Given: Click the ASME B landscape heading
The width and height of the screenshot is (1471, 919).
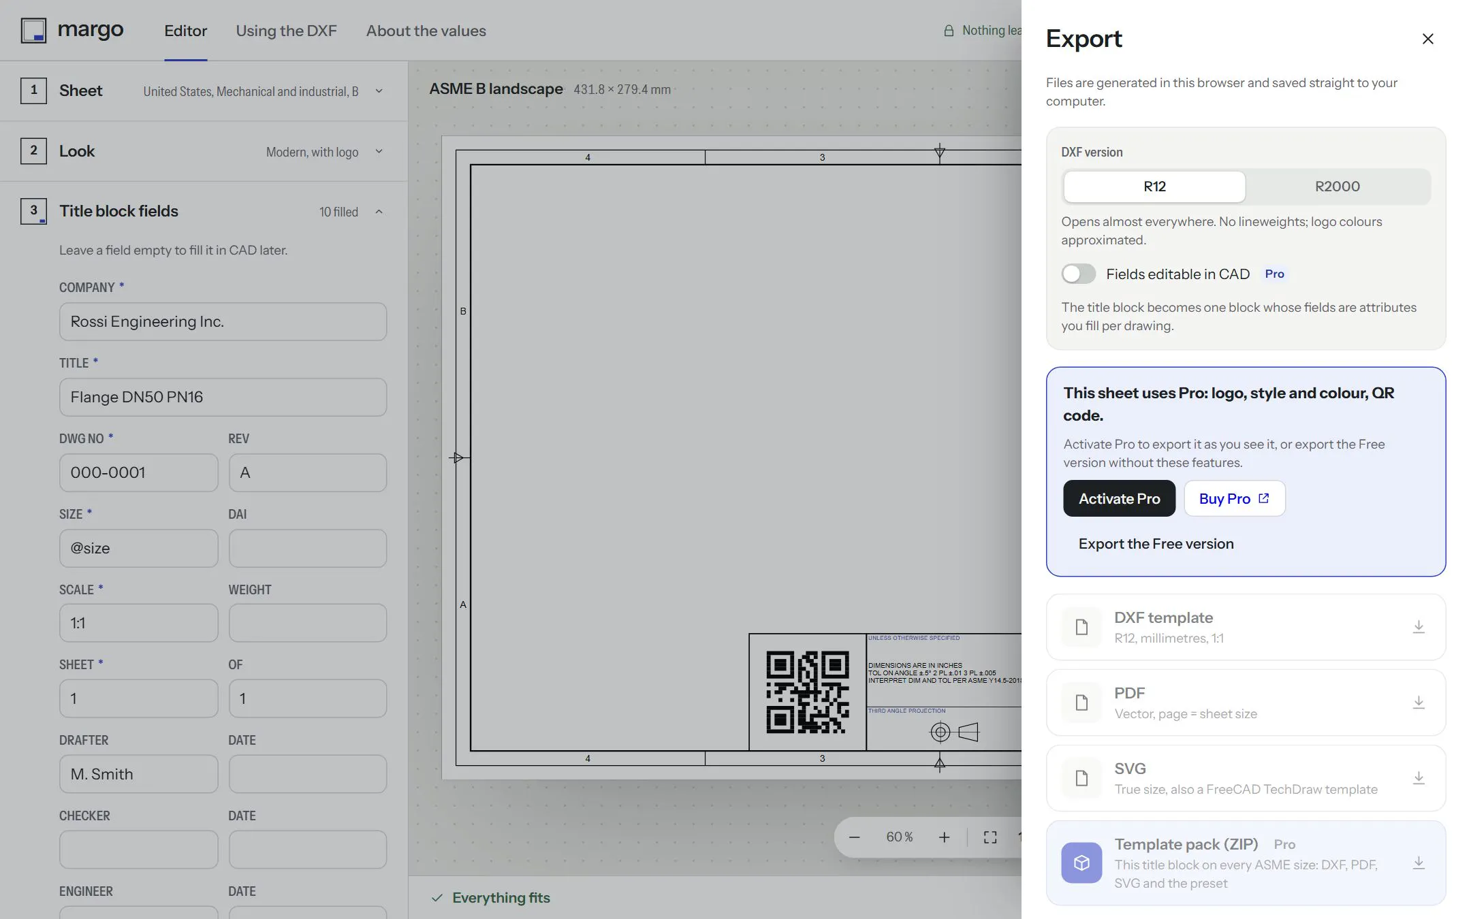Looking at the screenshot, I should tap(496, 89).
